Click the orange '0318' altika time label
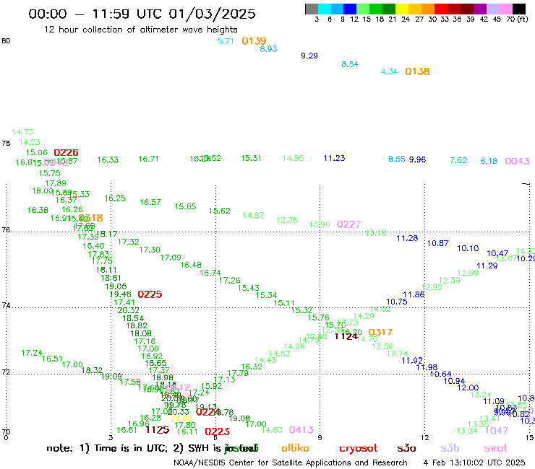 click(91, 218)
